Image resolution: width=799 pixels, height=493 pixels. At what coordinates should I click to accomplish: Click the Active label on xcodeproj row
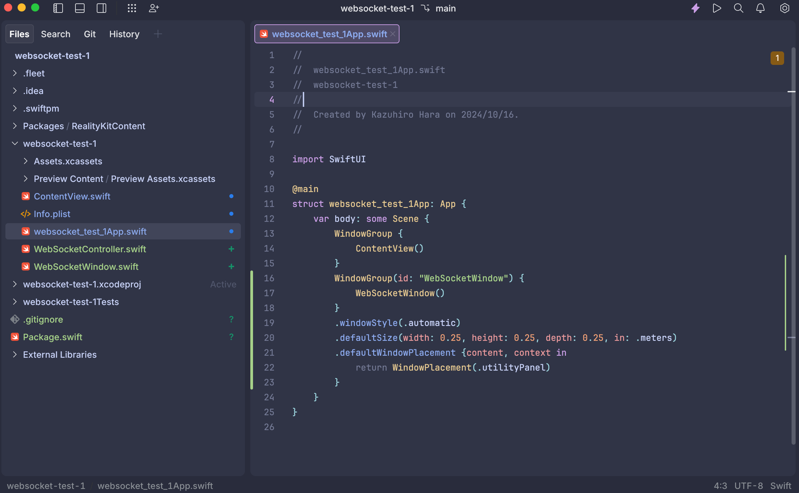[x=223, y=284]
